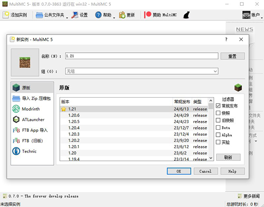
Task: Select ATLauncher source in sidebar
Action: coord(33,119)
